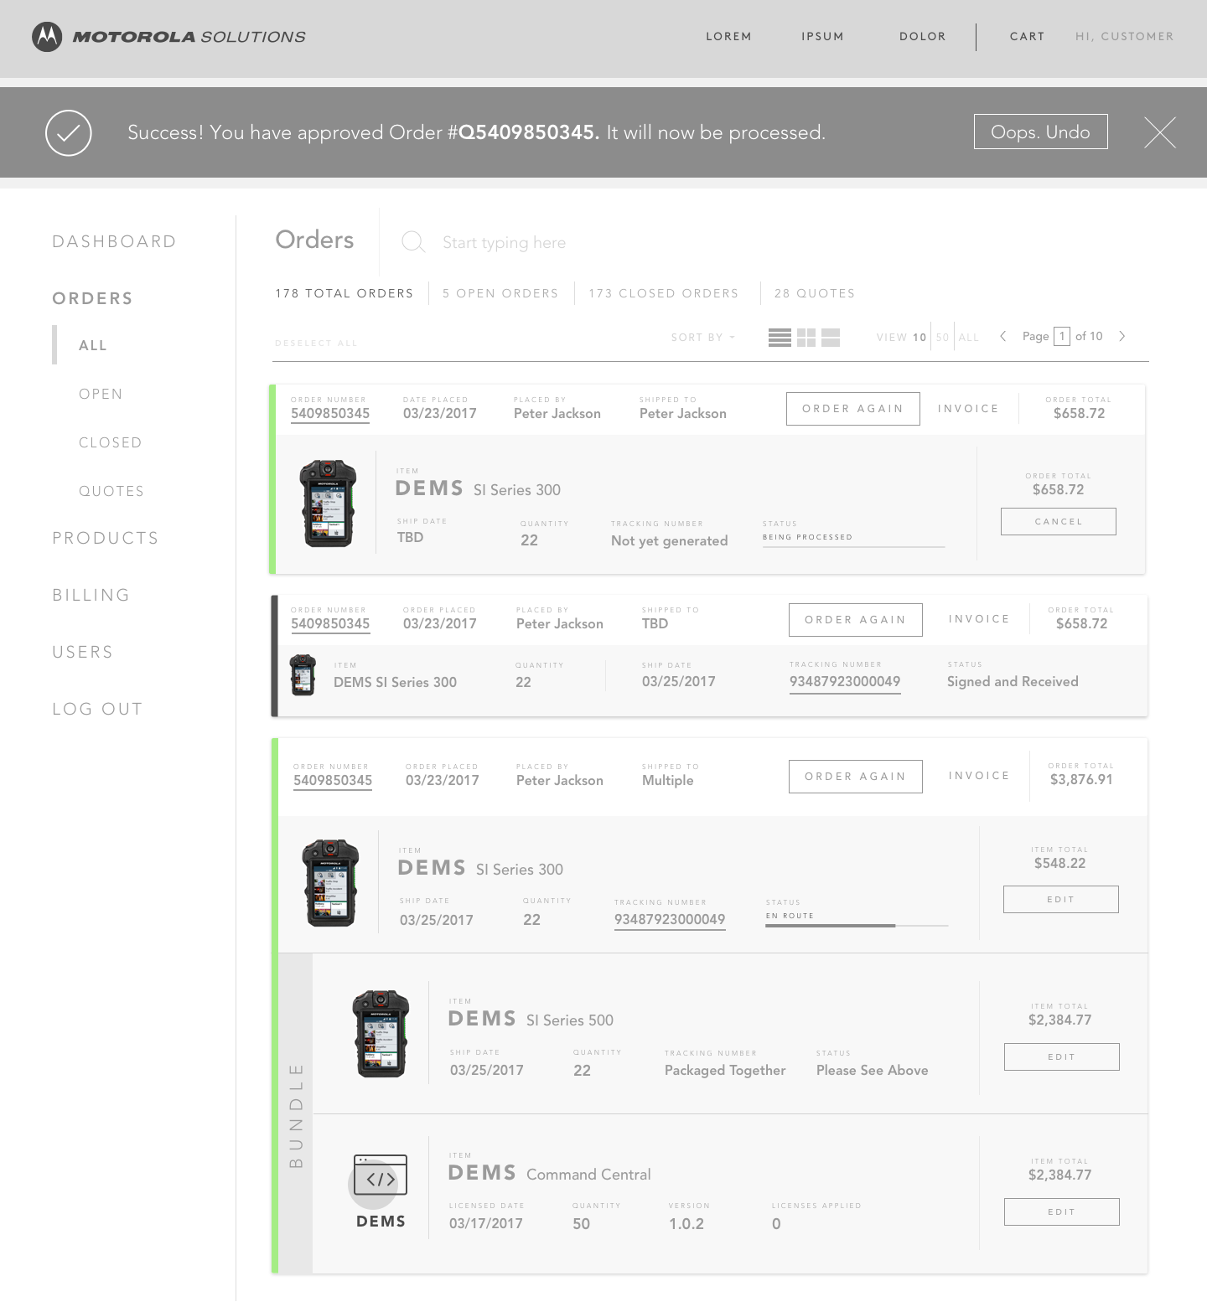
Task: Click Order Again on Signed and Received order
Action: pos(856,620)
